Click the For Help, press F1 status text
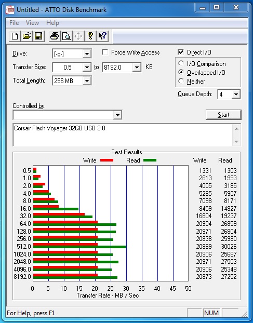The image size is (253, 323). (31, 313)
